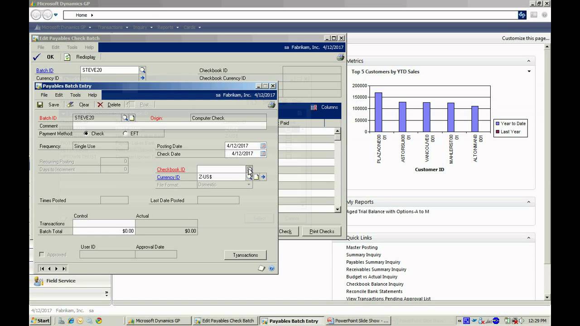The height and width of the screenshot is (326, 580).
Task: Go to previous record navigation arrow
Action: tap(49, 268)
